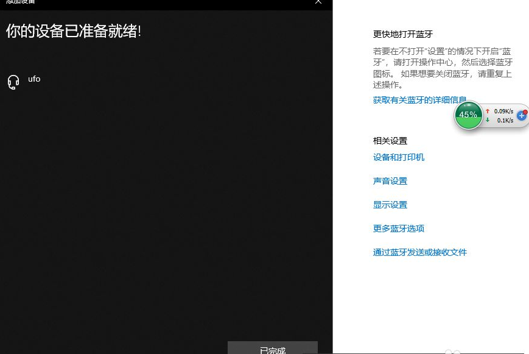
Task: Open the blue plus icon on speed widget
Action: pyautogui.click(x=522, y=116)
